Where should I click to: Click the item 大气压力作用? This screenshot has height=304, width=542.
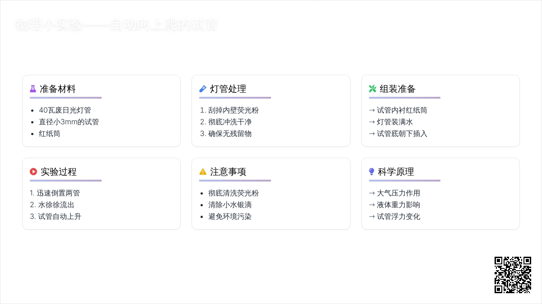[x=398, y=193]
